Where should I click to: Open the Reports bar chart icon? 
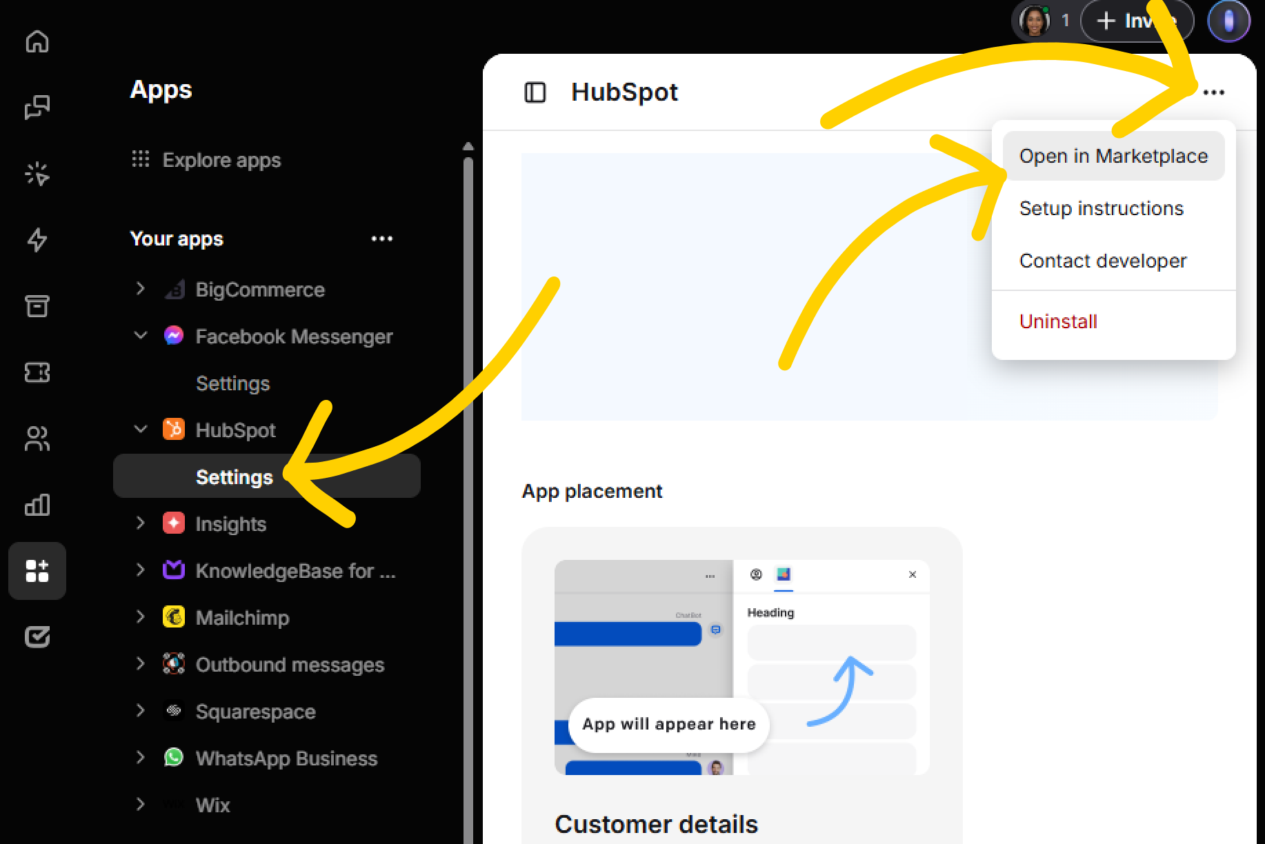pyautogui.click(x=37, y=505)
